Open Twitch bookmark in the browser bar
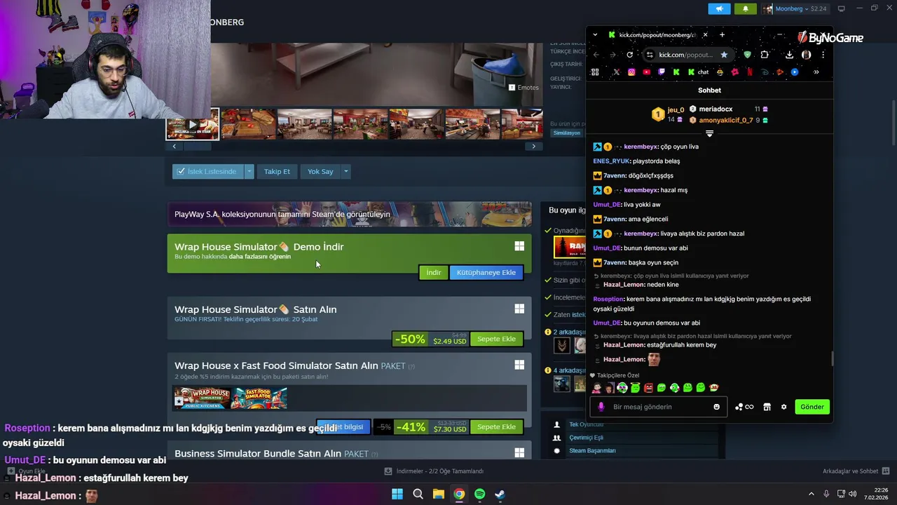The height and width of the screenshot is (505, 897). click(661, 72)
